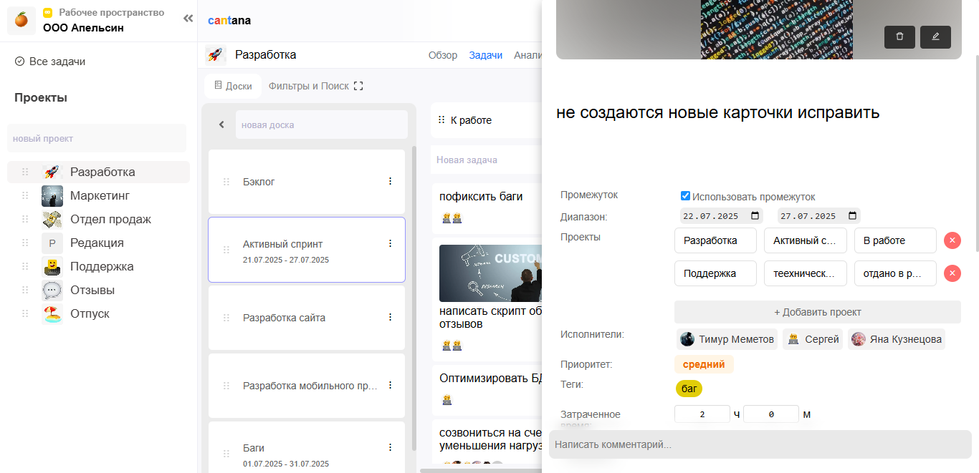The width and height of the screenshot is (979, 473).
Task: Uncheck the Использовать промежуток checkbox
Action: tap(685, 195)
